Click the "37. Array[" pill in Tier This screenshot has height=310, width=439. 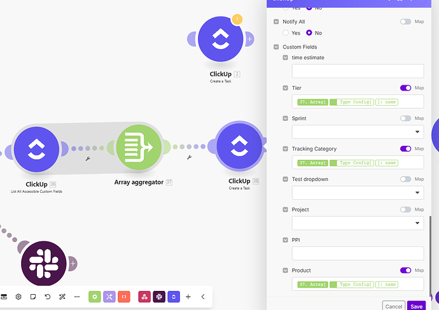click(x=312, y=102)
